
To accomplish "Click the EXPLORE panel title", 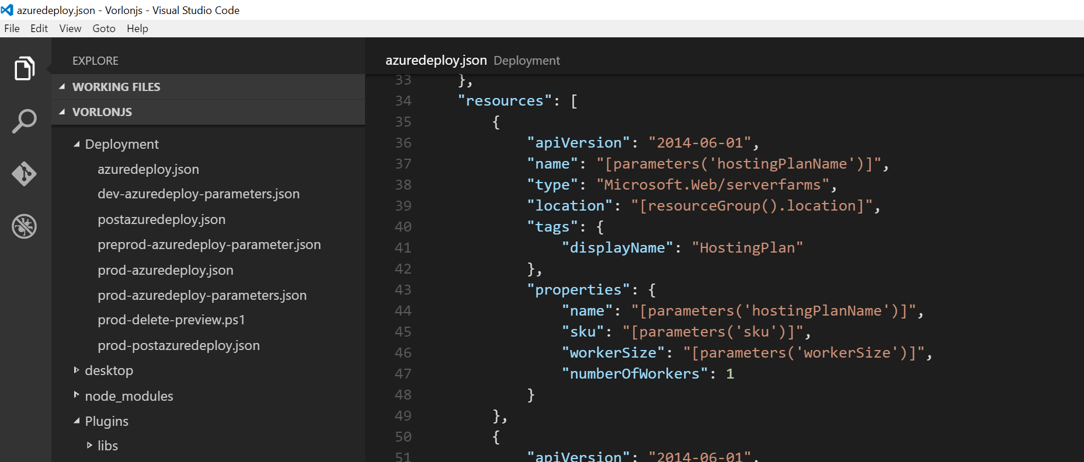I will [x=95, y=61].
